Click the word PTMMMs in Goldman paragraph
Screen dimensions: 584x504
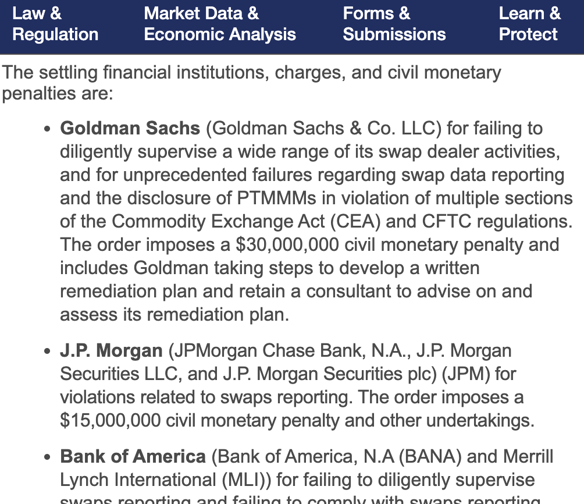coord(277,198)
